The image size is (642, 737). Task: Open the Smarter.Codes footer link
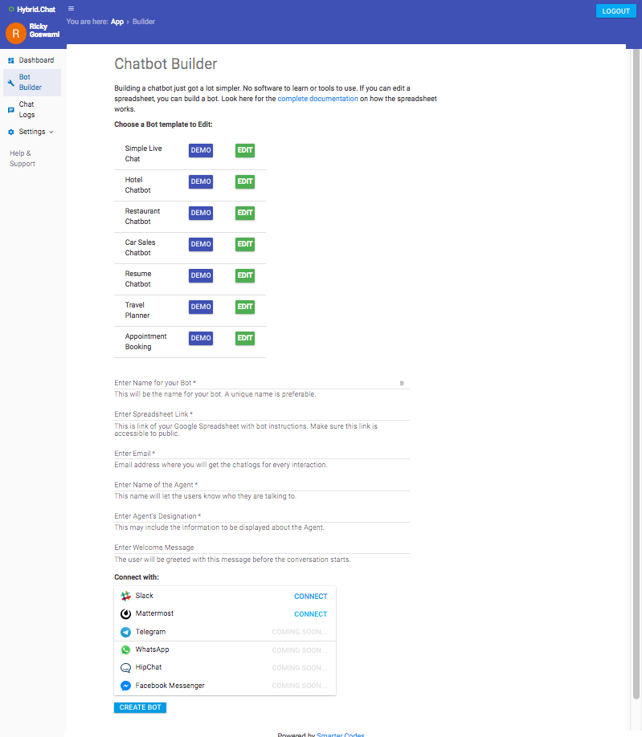pos(340,735)
